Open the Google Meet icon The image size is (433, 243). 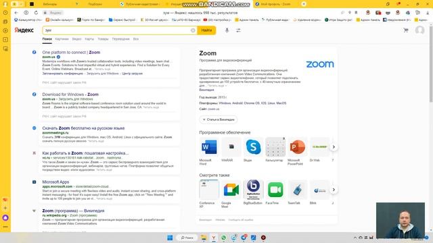click(231, 190)
